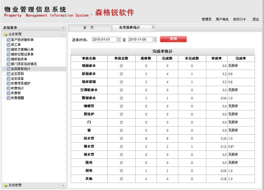264x190 pixels.
Task: Open 修改口令 in the top bar
Action: point(239,19)
